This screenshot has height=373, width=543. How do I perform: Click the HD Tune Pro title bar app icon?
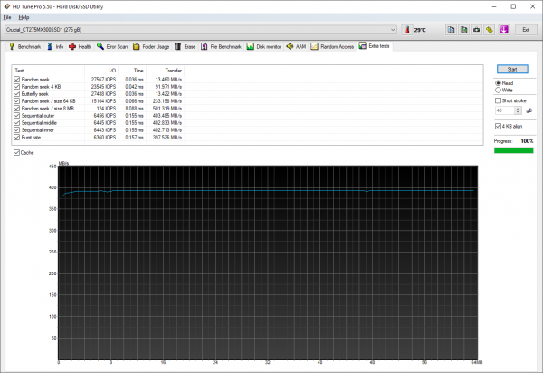pyautogui.click(x=6, y=6)
